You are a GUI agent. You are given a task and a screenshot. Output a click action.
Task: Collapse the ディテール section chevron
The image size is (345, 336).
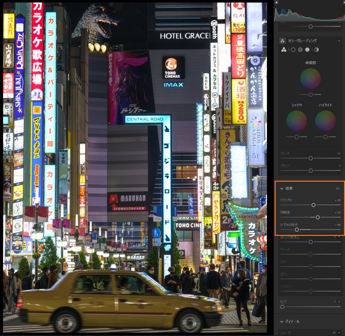(x=282, y=322)
